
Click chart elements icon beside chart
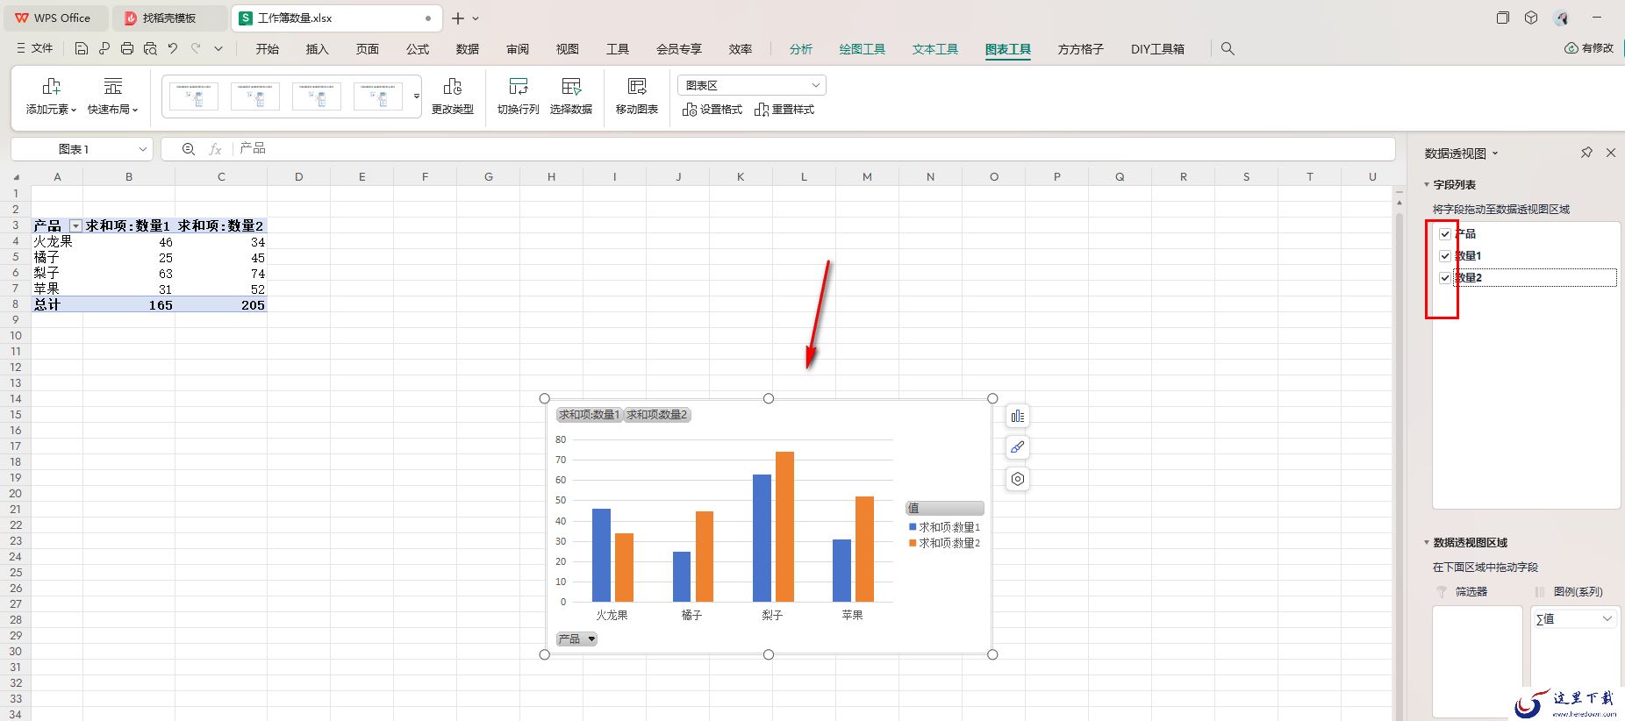click(x=1018, y=417)
